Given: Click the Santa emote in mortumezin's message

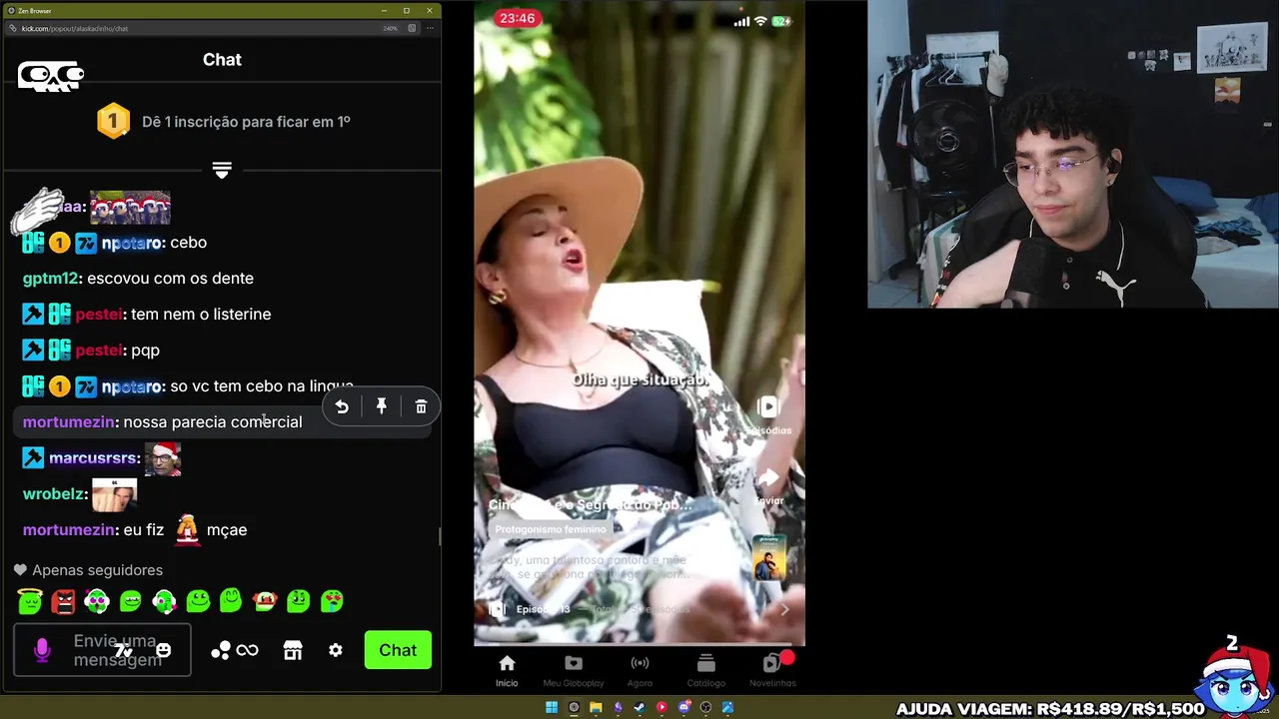Looking at the screenshot, I should pos(187,528).
